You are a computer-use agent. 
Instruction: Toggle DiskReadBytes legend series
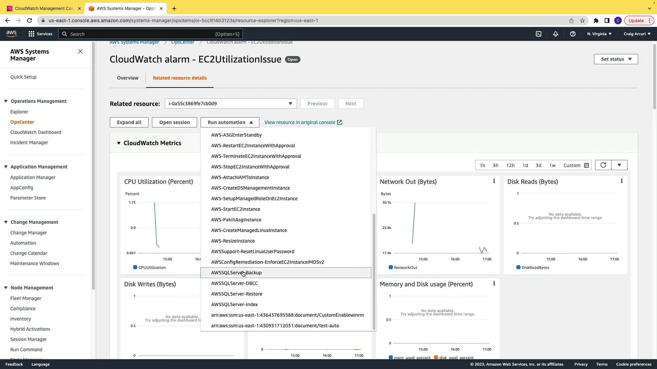tap(533, 268)
